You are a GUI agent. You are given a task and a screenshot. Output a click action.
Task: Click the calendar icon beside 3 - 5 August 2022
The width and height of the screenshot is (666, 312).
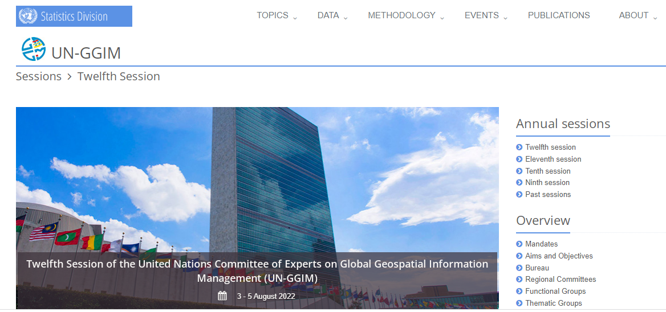(x=222, y=295)
